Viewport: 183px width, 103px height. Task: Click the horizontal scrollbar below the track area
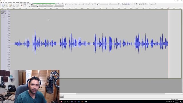point(121,94)
